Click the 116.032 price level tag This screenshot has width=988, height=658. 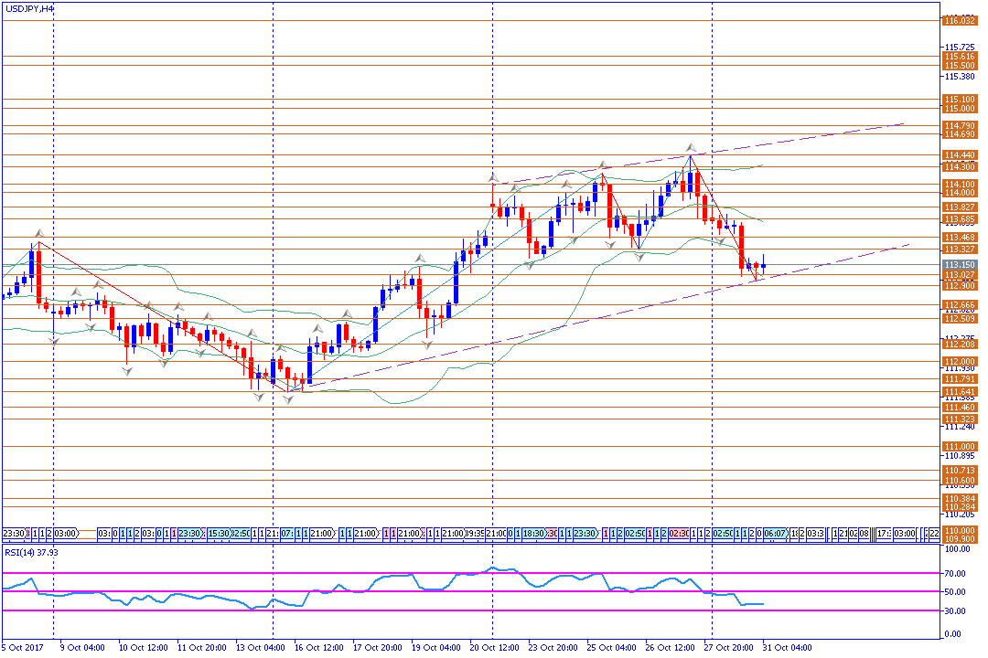coord(960,21)
